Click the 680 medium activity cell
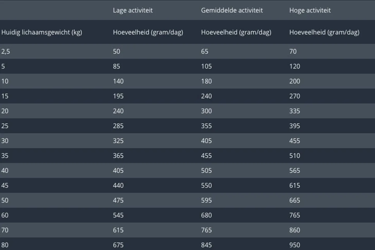Image resolution: width=375 pixels, height=250 pixels. 206,215
